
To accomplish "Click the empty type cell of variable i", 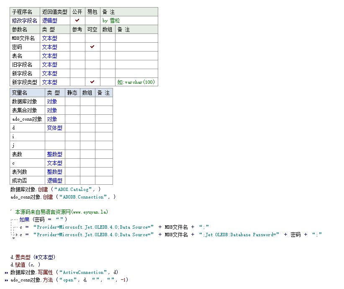I will coord(55,137).
